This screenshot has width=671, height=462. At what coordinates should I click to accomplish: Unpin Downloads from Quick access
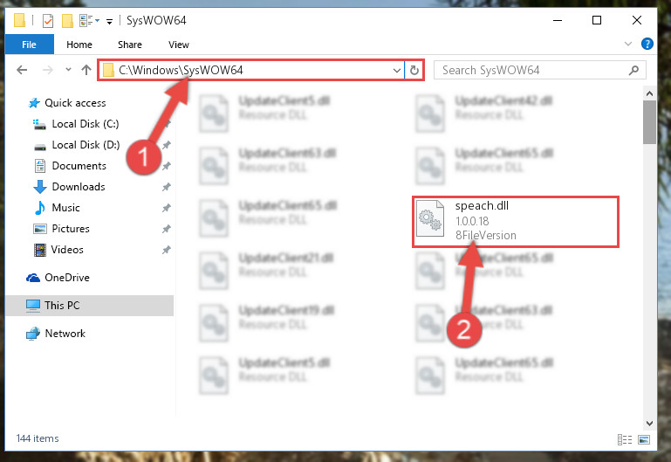[166, 187]
